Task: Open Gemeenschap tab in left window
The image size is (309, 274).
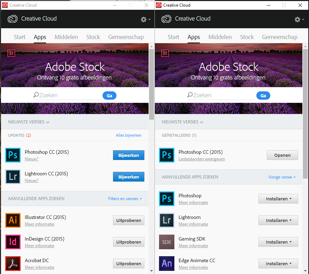Action: (x=126, y=37)
